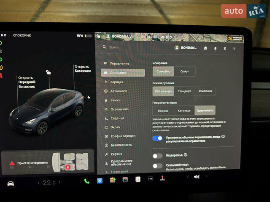Launch the joystick arcade icon
This screenshot has height=202, width=270.
[x=162, y=178]
